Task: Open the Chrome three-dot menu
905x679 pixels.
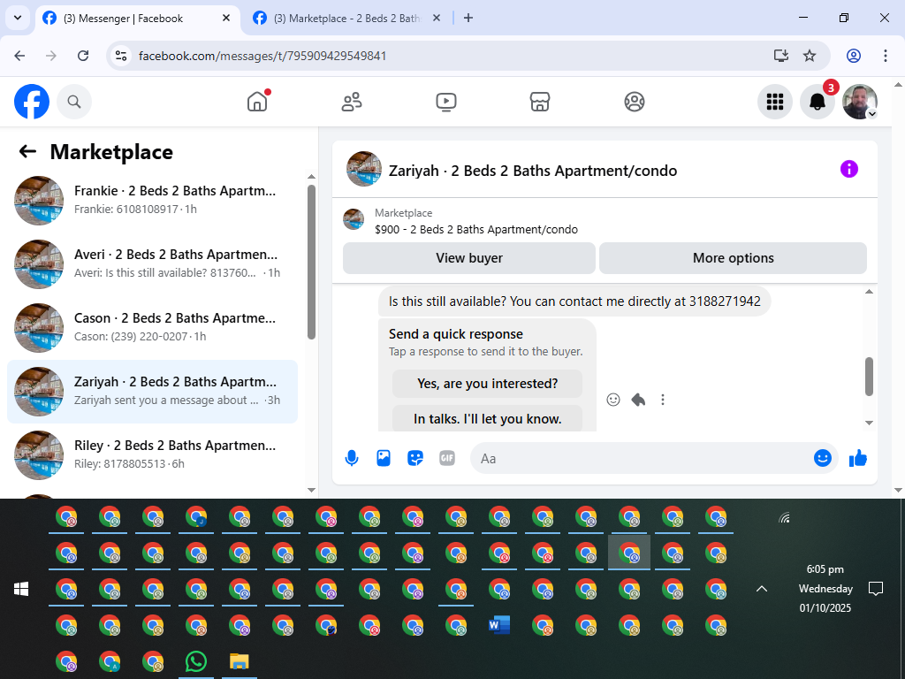Action: point(886,56)
